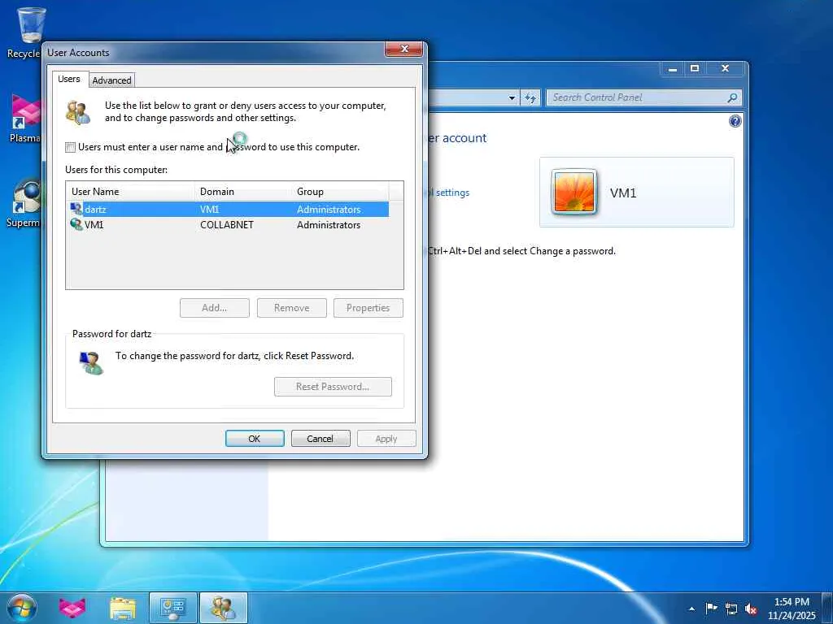Click the Remove button
833x624 pixels.
click(x=292, y=308)
